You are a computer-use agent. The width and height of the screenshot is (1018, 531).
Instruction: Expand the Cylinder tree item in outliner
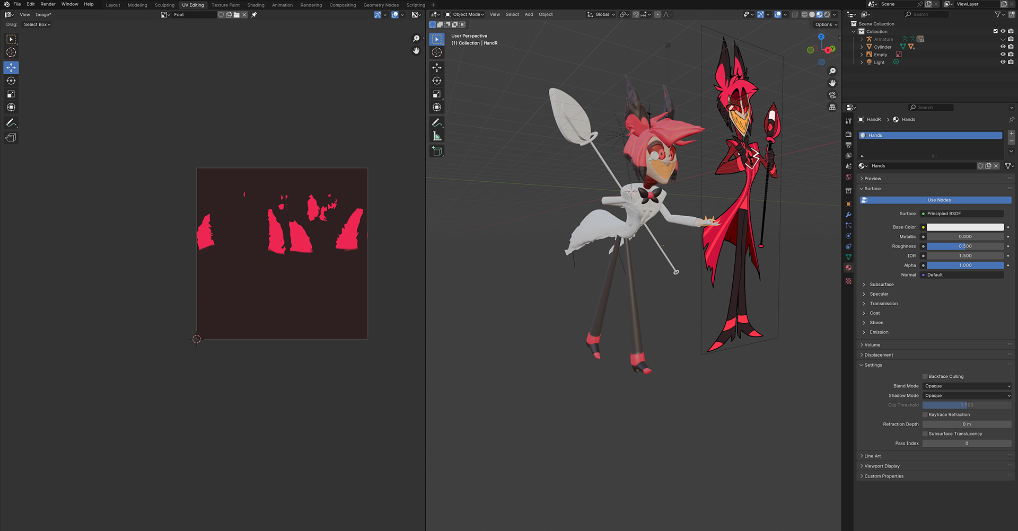tap(862, 47)
